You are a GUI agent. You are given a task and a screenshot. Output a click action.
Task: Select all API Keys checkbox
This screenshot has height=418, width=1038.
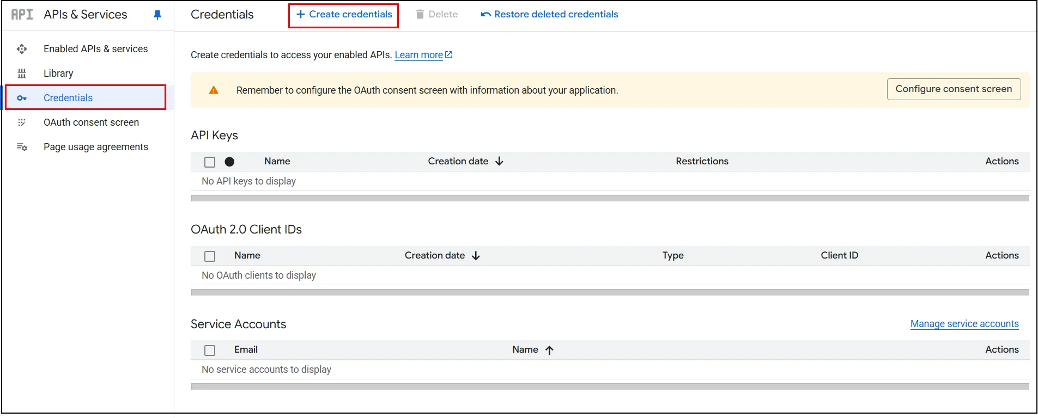pyautogui.click(x=210, y=162)
